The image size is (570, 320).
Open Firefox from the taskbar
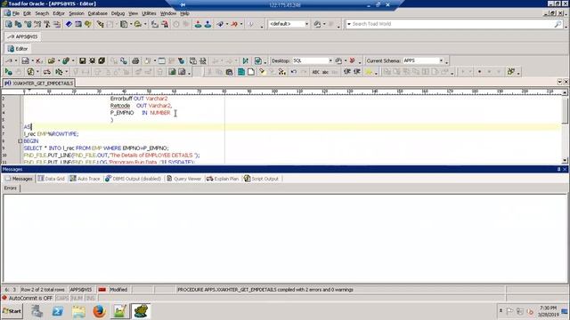coord(99,311)
